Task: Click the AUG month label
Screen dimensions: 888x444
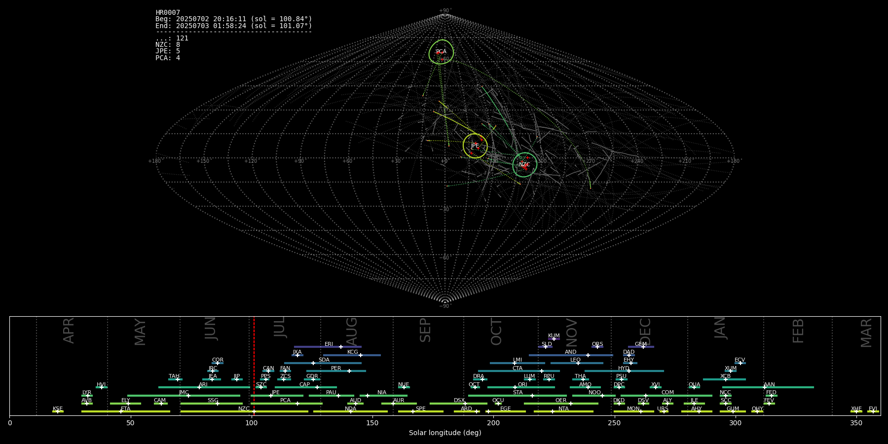Action: click(351, 332)
